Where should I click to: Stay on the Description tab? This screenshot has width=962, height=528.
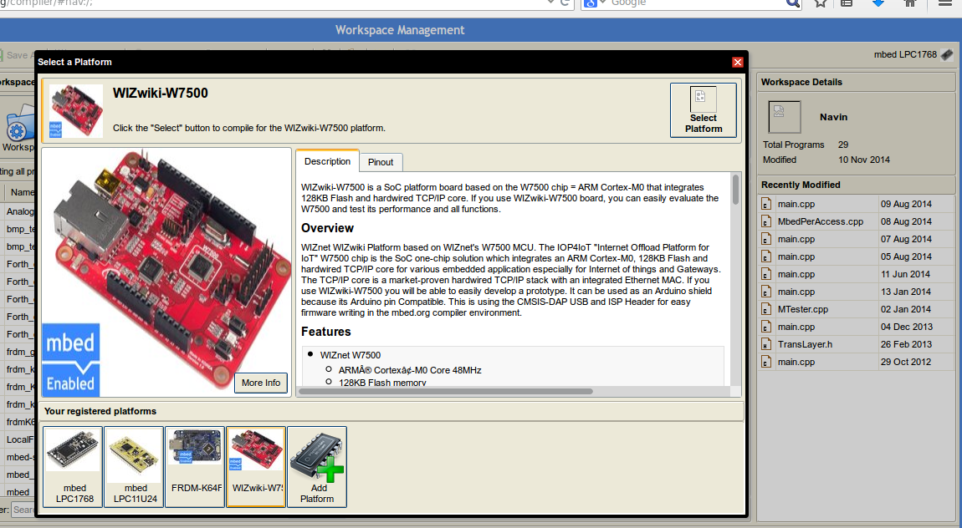[x=326, y=162]
